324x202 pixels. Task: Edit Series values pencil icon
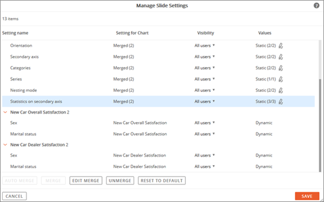(x=280, y=79)
